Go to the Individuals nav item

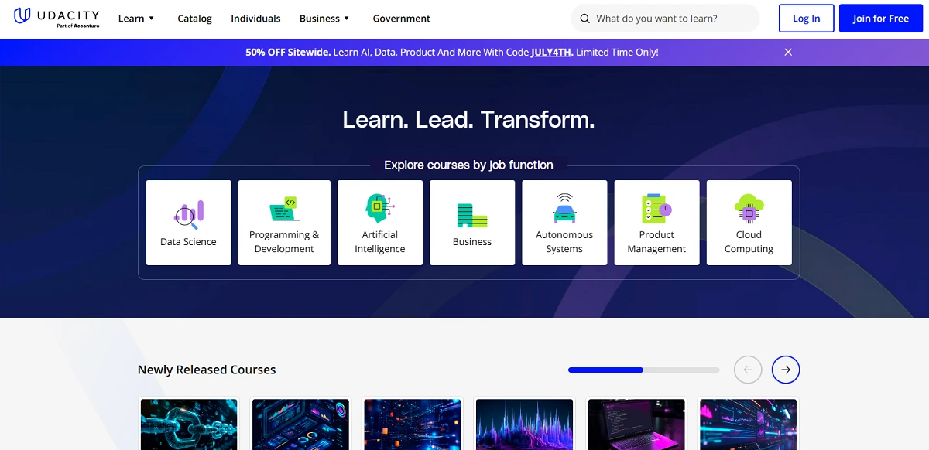[x=255, y=19]
